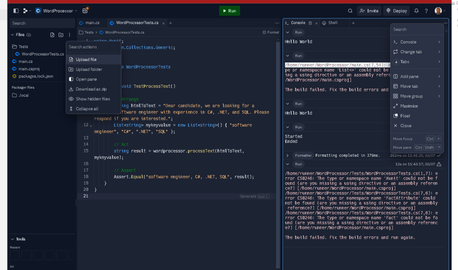Collapse the Files section chevron
The image size is (458, 270).
coord(12,35)
